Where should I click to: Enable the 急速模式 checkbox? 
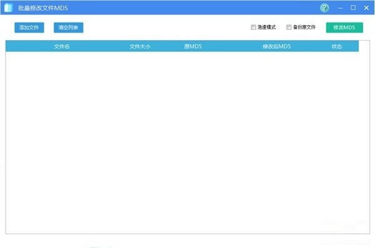254,27
